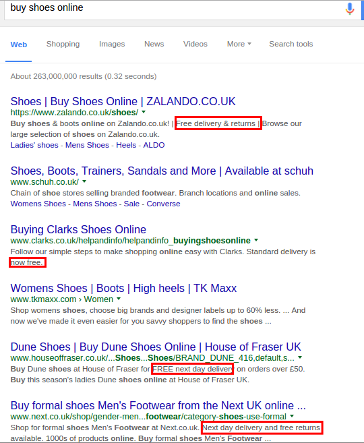The image size is (364, 443).
Task: Open the TK Maxx Womens Shoes result
Action: (123, 288)
